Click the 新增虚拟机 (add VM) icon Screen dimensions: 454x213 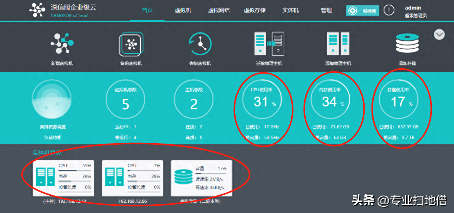[x=62, y=44]
